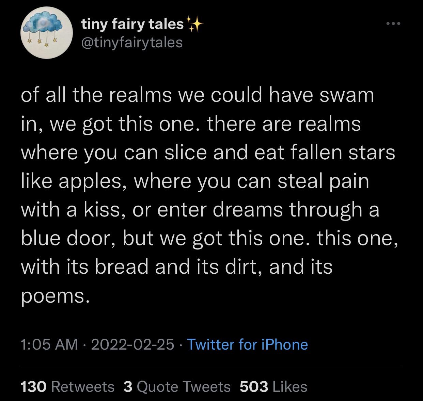The image size is (423, 401).
Task: Open the Twitter for iPhone source link
Action: coord(248,344)
